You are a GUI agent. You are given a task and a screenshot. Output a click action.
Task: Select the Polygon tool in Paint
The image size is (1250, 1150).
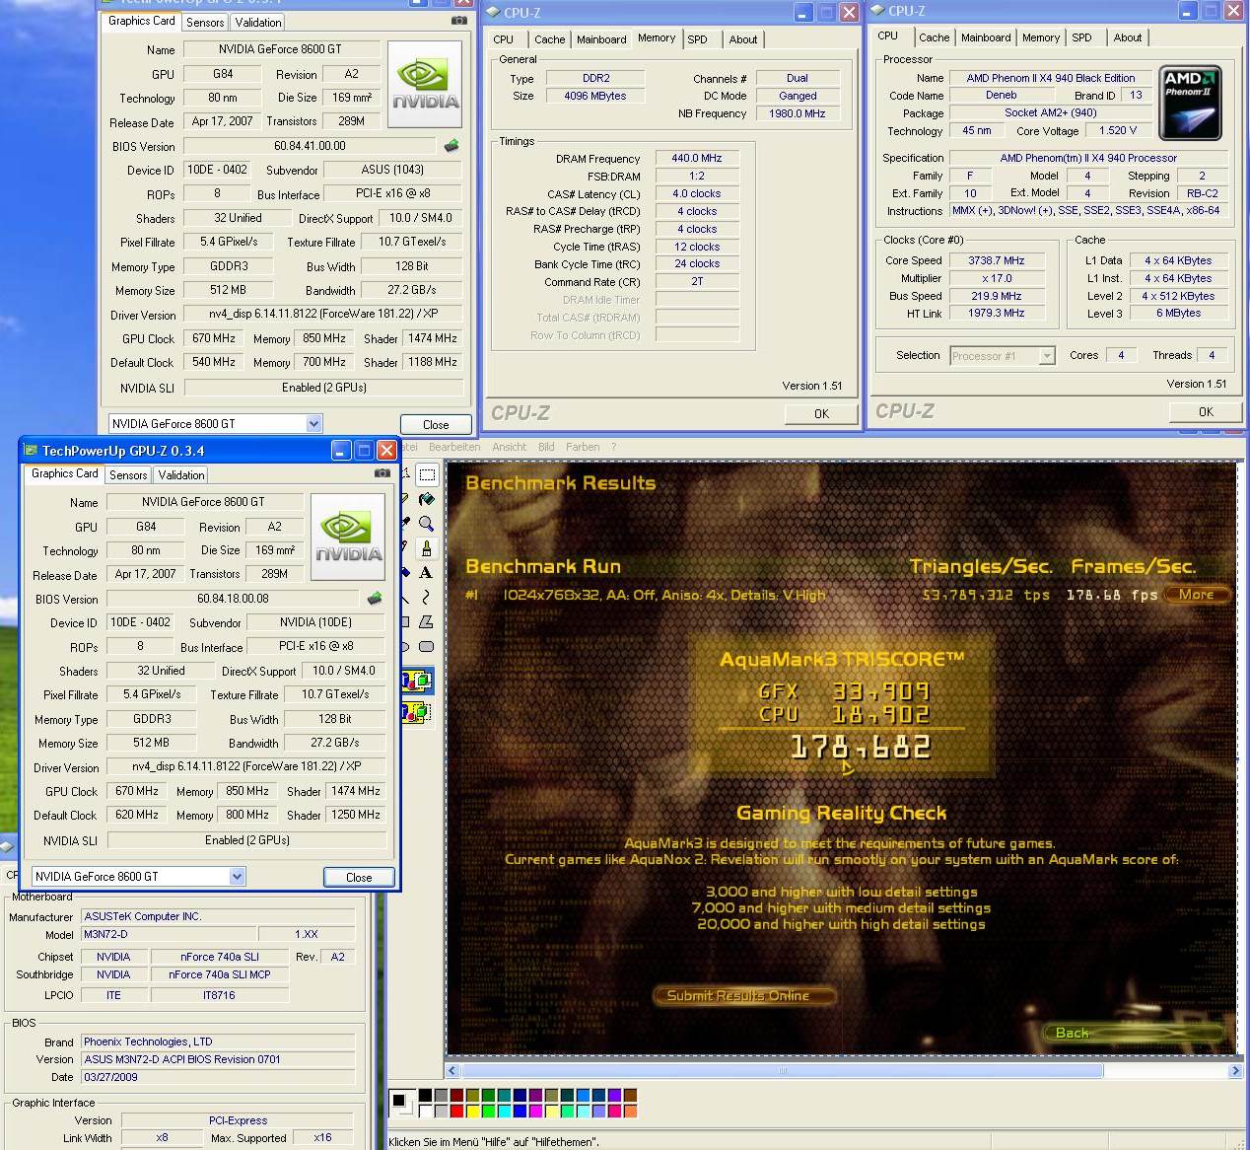427,622
